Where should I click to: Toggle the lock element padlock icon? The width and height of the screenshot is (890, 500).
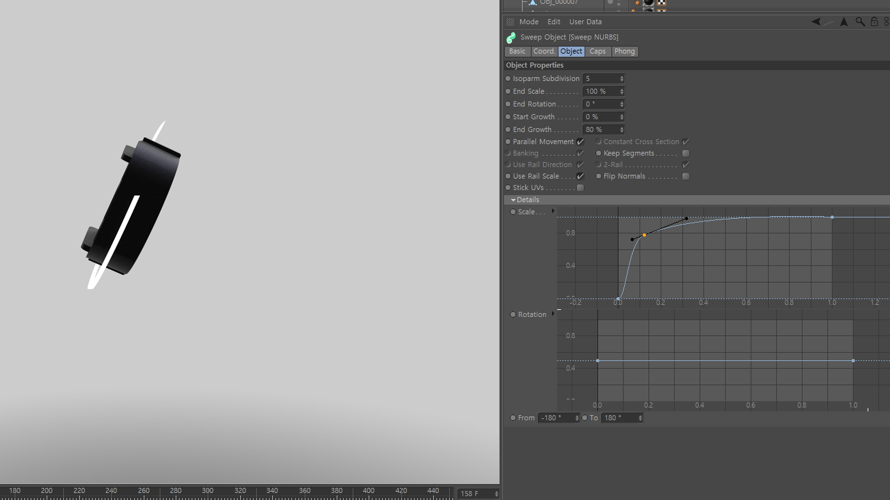pyautogui.click(x=874, y=22)
